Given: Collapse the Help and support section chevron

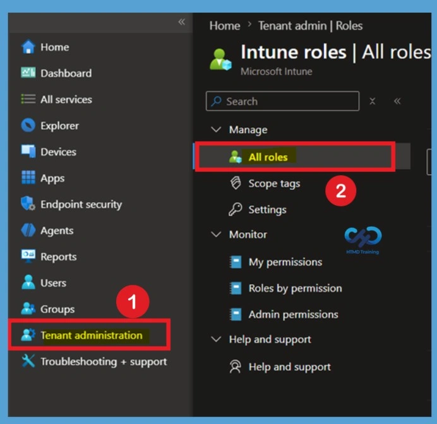Looking at the screenshot, I should [x=216, y=339].
